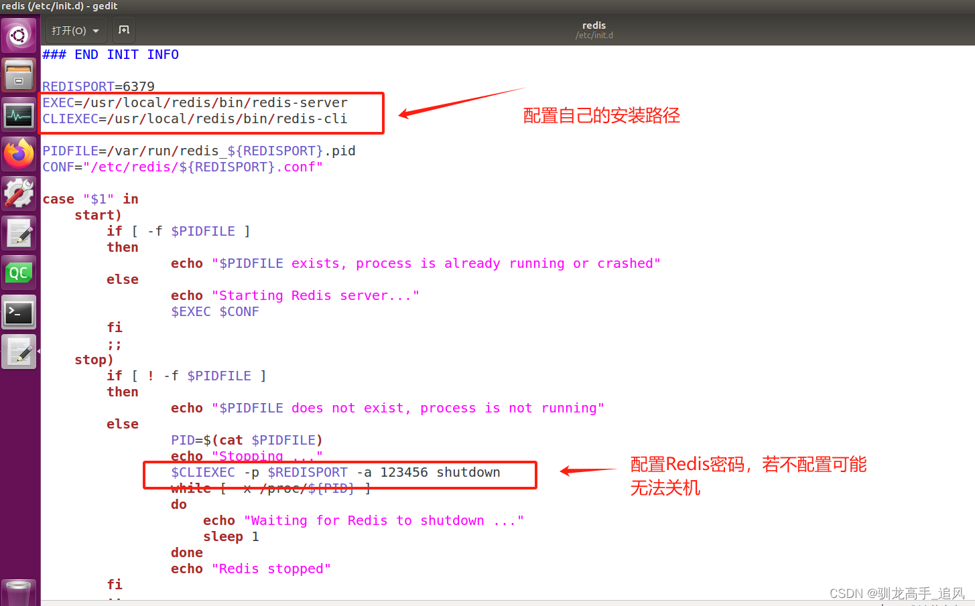Create a new document with the toolbar icon
Image resolution: width=975 pixels, height=606 pixels.
pos(124,30)
